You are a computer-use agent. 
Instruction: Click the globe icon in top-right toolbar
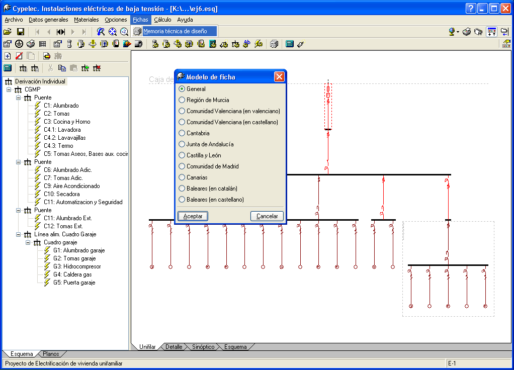click(452, 32)
